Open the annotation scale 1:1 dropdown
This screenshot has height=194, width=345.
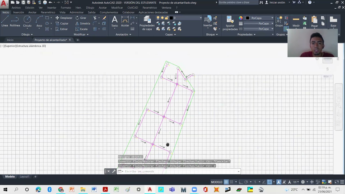point(296,182)
